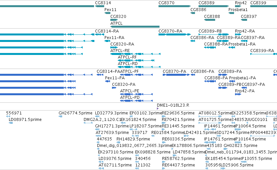Screen dimensions: 277x170
Task: Click the Prosbeta1 gene label
Action: point(238,10)
